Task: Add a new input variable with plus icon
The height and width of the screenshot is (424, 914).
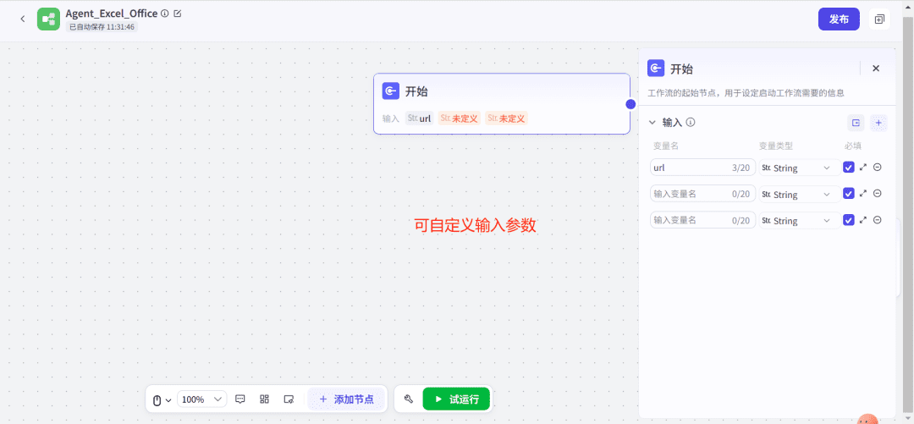Action: (878, 123)
